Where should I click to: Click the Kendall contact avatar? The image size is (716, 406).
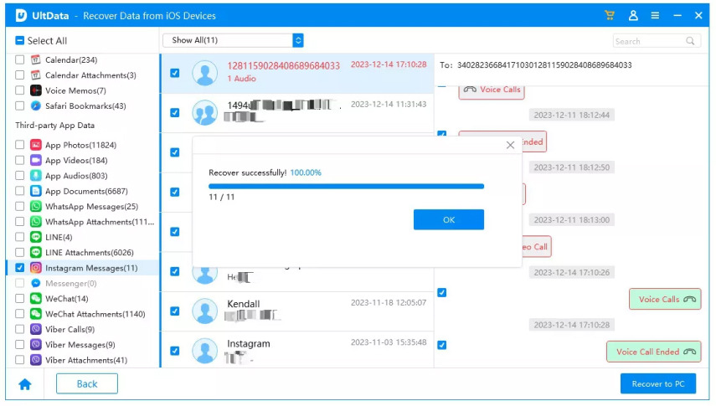(204, 311)
